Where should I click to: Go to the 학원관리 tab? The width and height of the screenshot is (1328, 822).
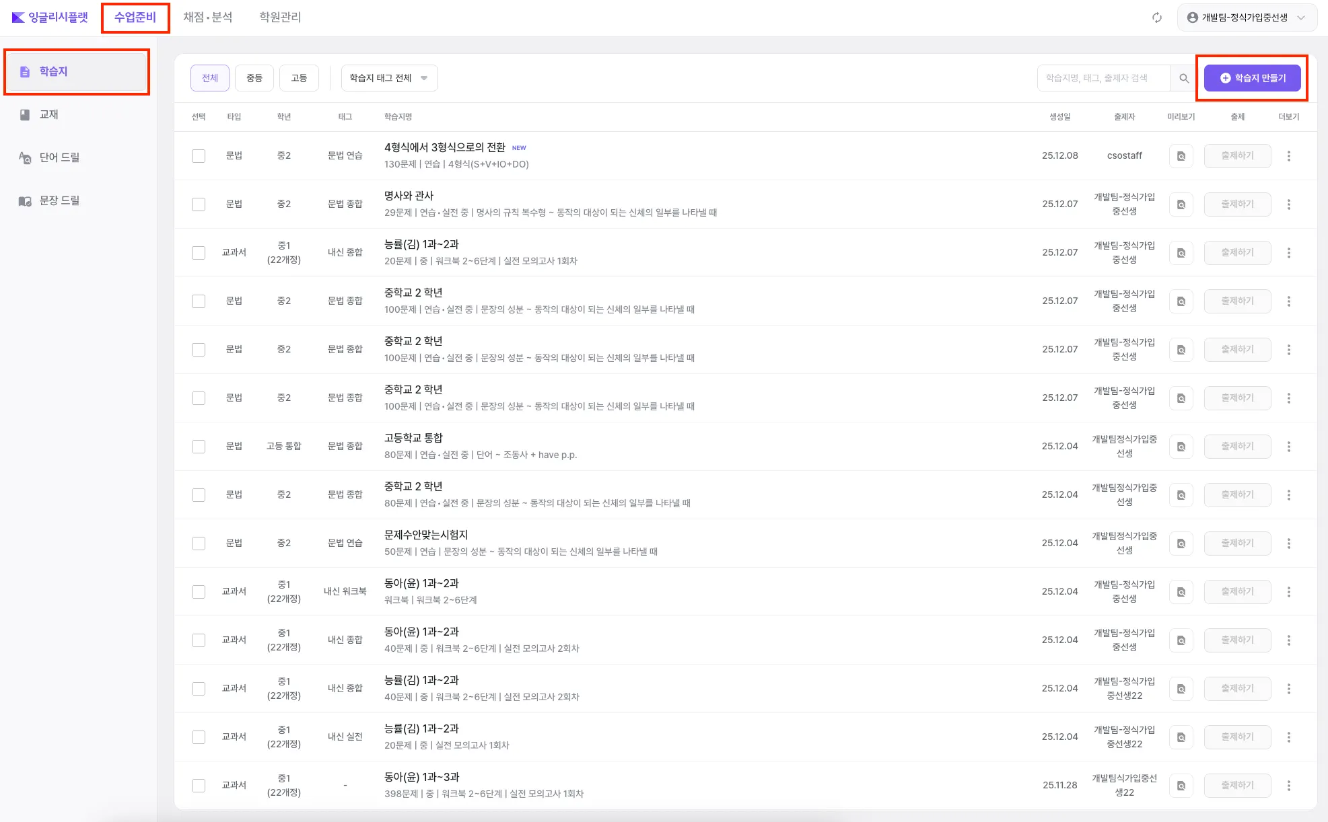[280, 17]
